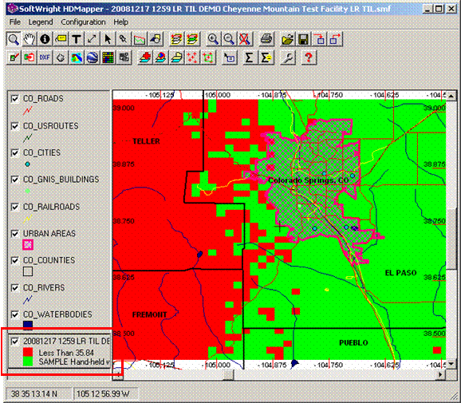Click the colorful coverage map image icon
This screenshot has width=461, height=403.
[77, 57]
